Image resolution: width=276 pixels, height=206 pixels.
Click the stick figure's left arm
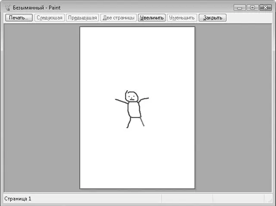pyautogui.click(x=121, y=101)
